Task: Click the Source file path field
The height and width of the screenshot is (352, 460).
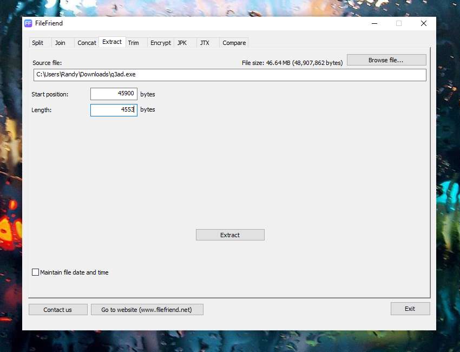Action: click(229, 75)
